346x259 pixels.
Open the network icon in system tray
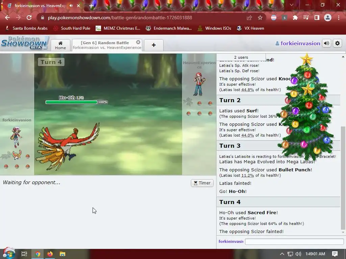pos(290,254)
